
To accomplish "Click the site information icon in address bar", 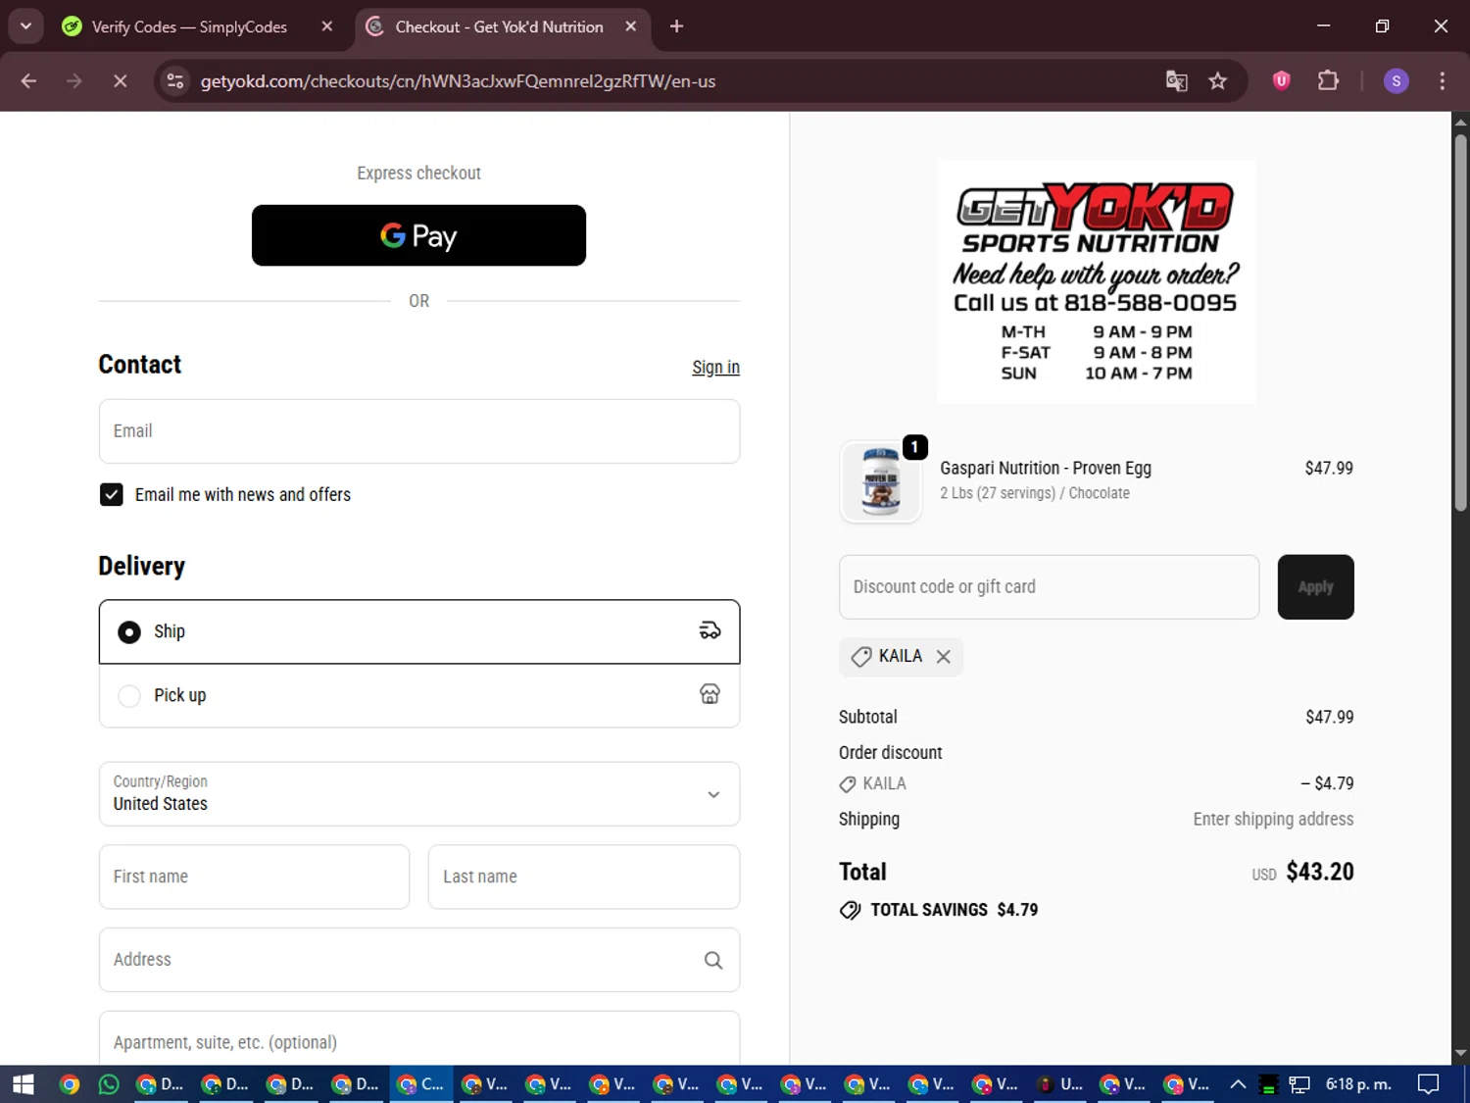I will 175,81.
